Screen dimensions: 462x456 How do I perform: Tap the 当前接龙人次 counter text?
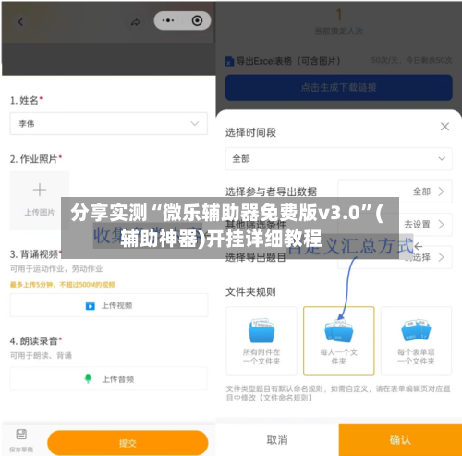click(339, 31)
